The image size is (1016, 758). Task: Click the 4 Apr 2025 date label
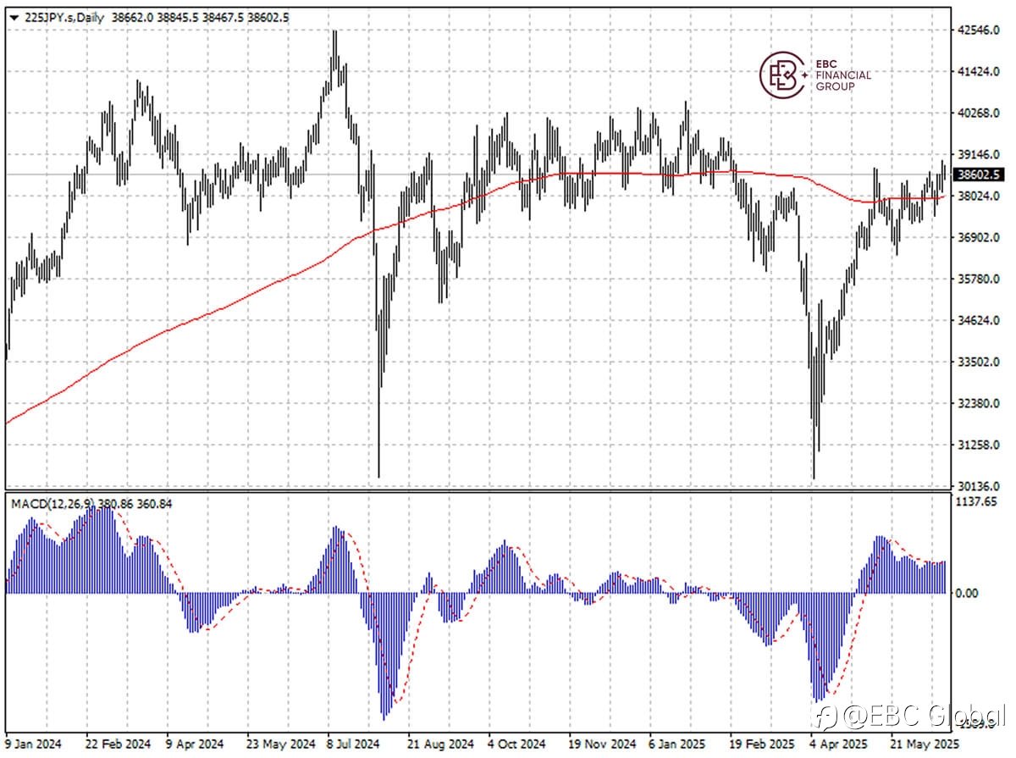click(837, 744)
